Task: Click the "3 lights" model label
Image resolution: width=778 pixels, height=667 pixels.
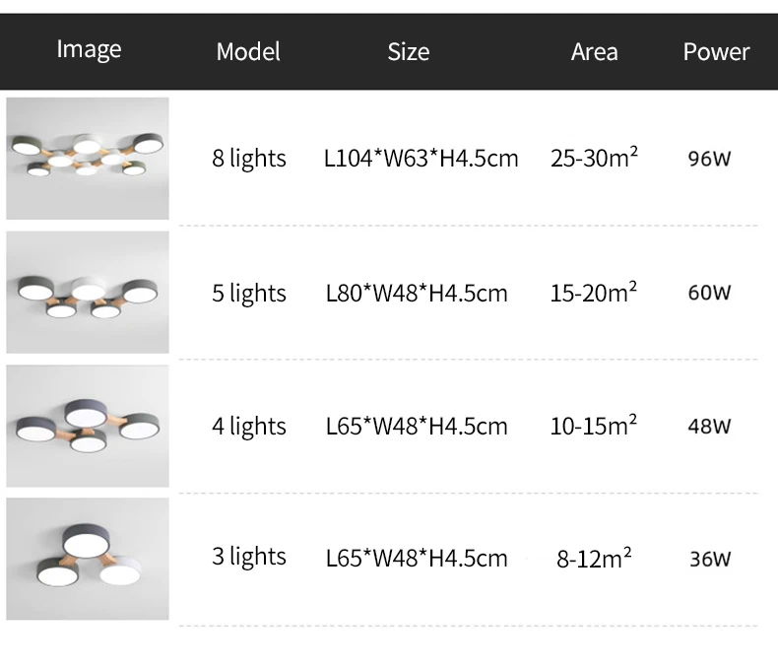Action: pos(249,557)
